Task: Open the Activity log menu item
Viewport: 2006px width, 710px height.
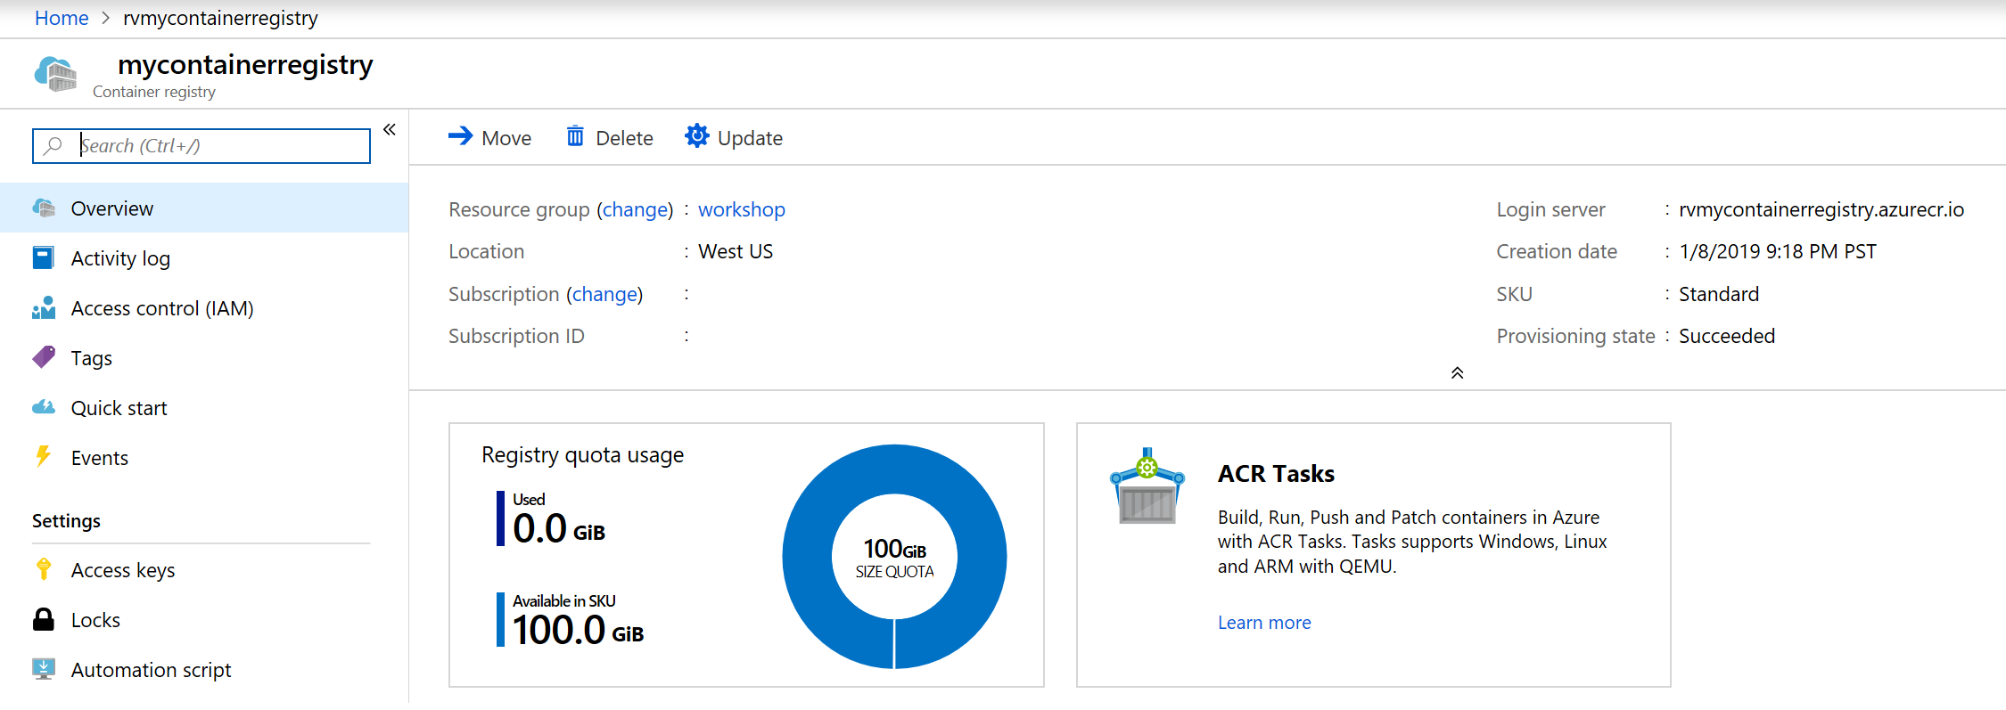Action: pos(204,257)
